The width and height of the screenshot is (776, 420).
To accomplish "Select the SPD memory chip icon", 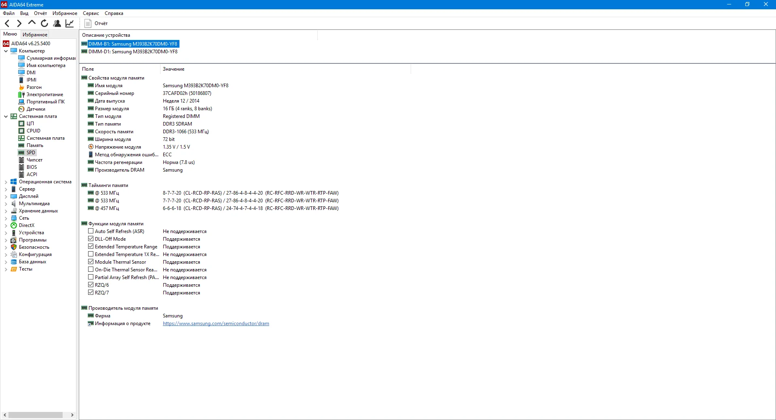I will [x=21, y=153].
